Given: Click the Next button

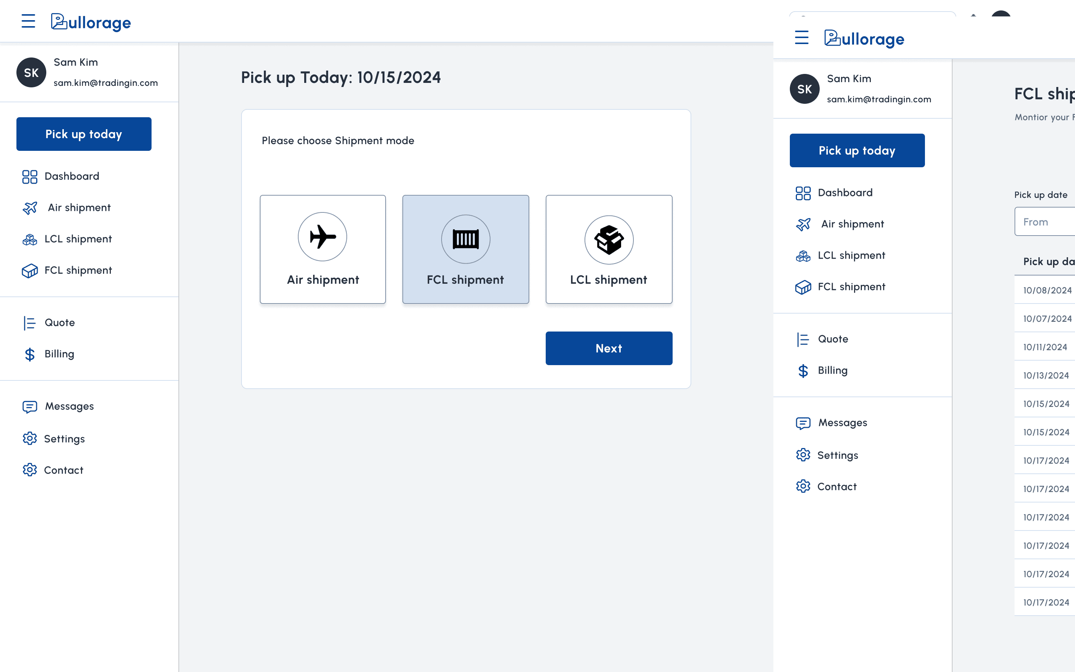Looking at the screenshot, I should point(608,348).
